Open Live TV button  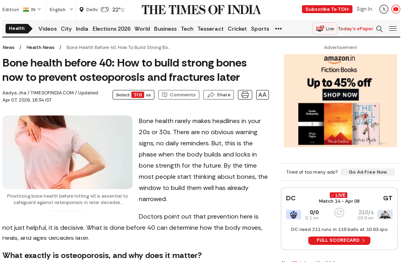click(325, 29)
